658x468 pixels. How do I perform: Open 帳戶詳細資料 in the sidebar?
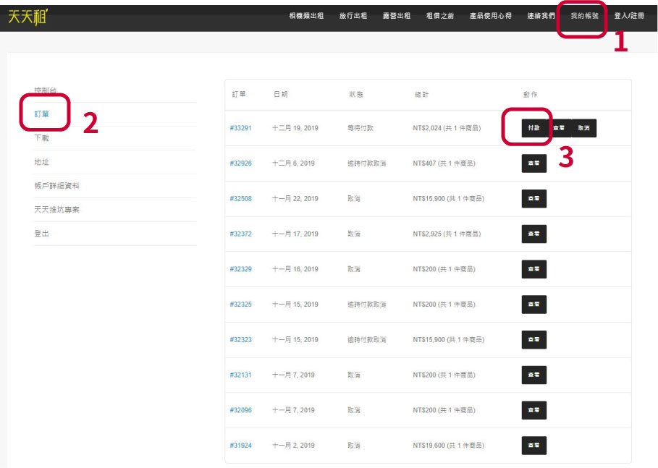tap(56, 186)
